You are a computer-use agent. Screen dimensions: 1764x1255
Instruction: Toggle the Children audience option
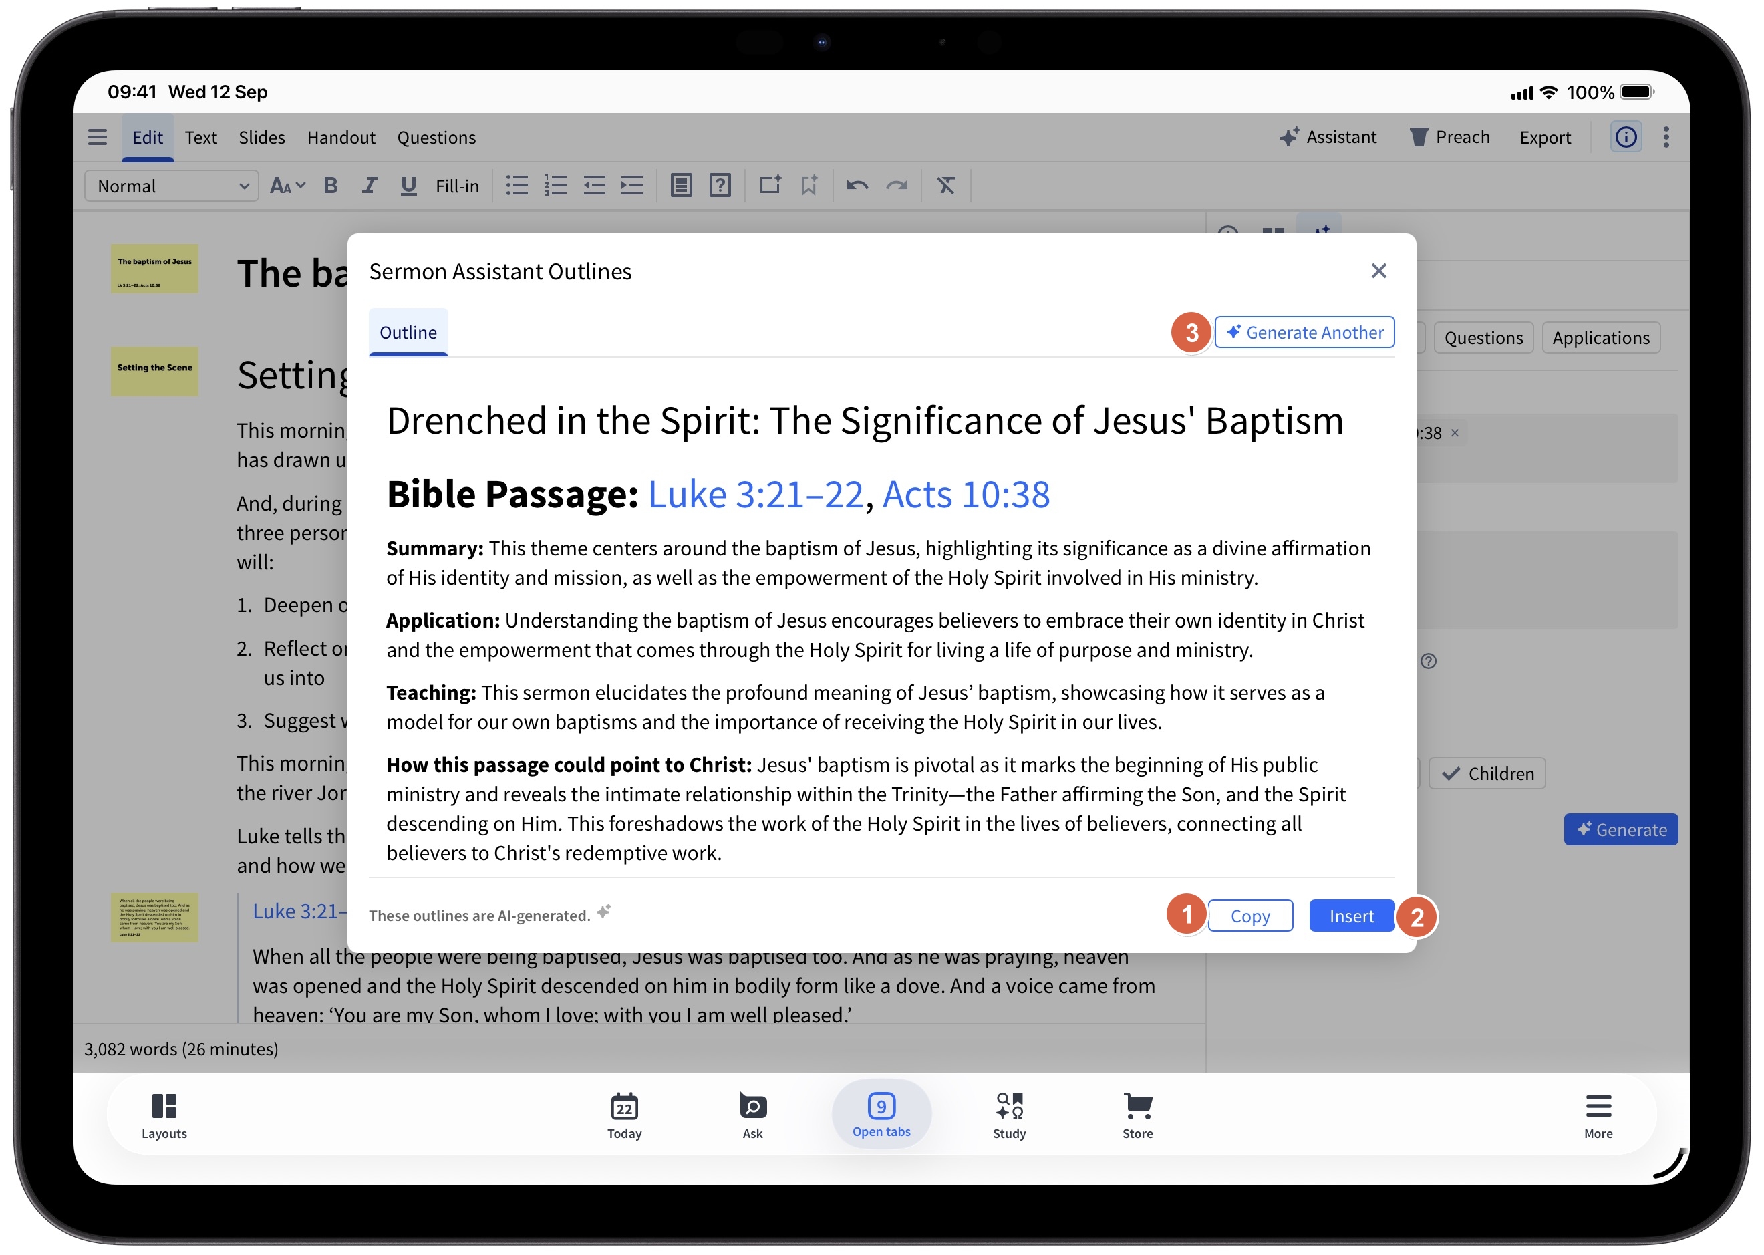1487,774
